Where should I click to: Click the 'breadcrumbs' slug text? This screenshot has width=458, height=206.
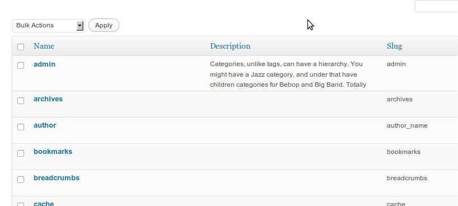[407, 178]
